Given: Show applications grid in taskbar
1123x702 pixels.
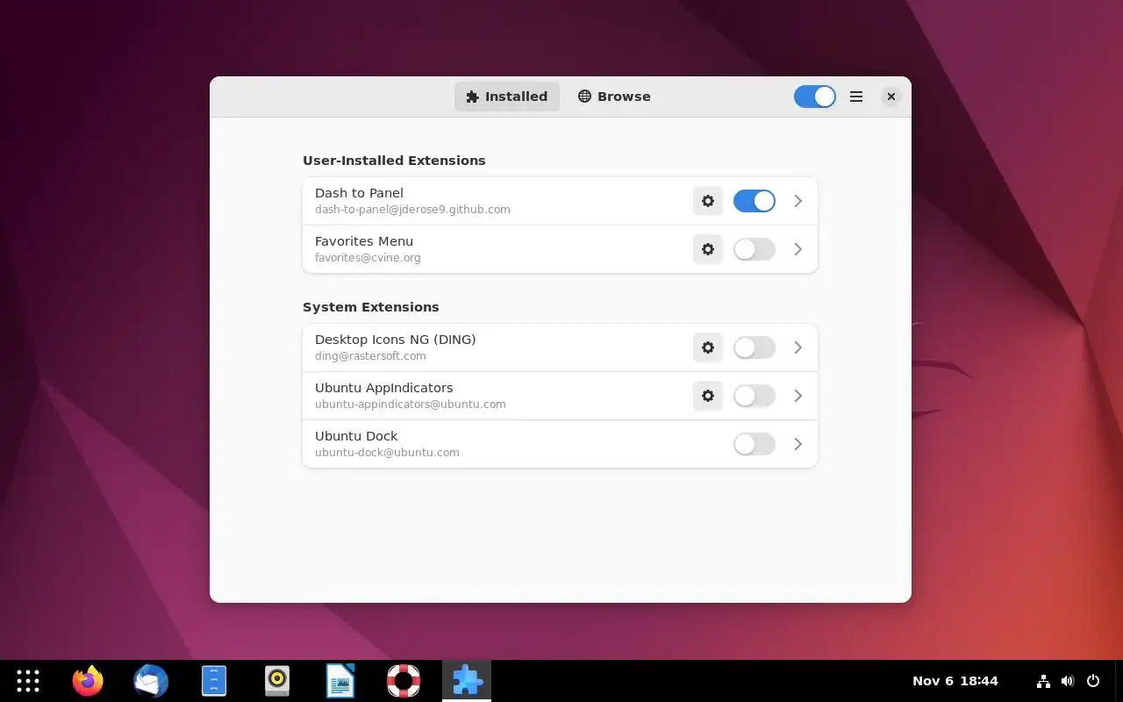Looking at the screenshot, I should click(28, 681).
